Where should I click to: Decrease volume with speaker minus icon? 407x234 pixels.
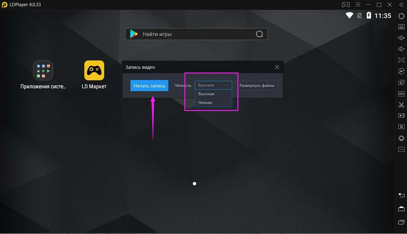click(x=401, y=49)
